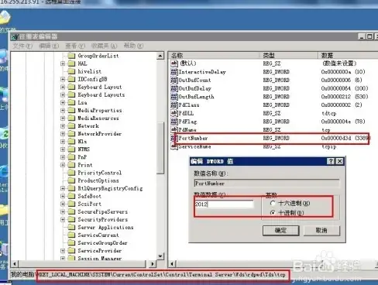Expand the SafeBoot tree node

point(63,196)
